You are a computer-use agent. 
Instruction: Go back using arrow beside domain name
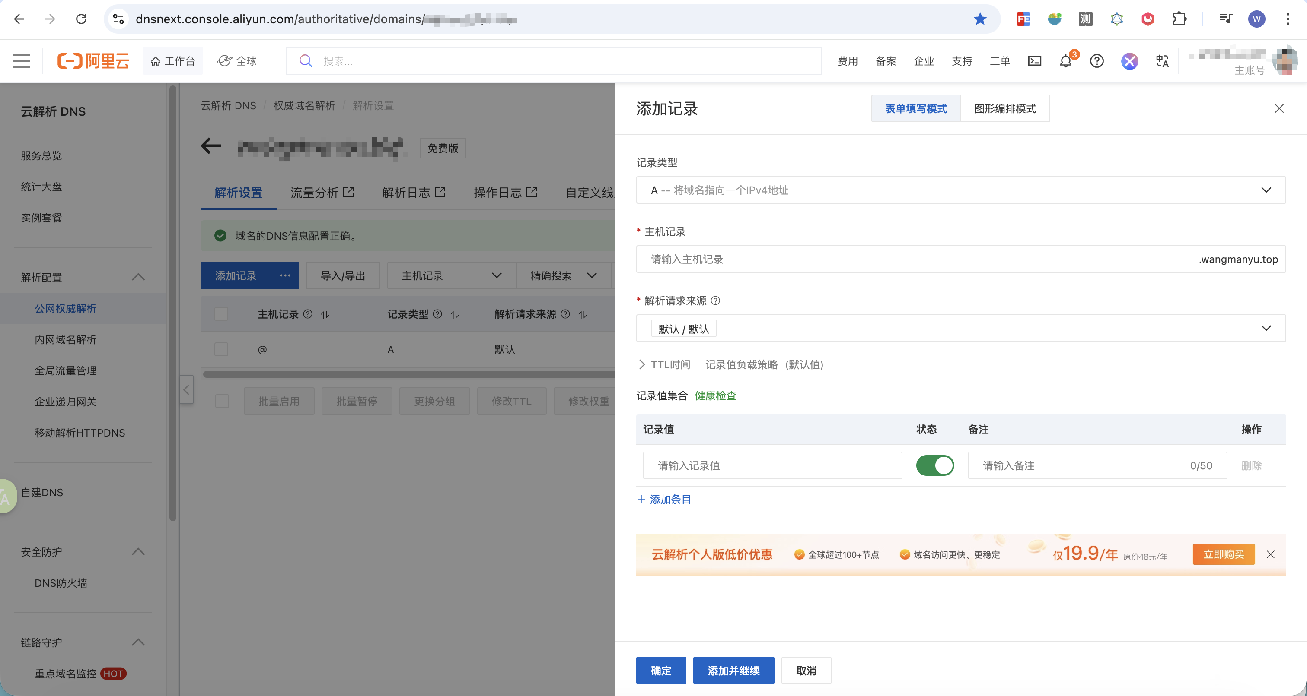point(211,146)
